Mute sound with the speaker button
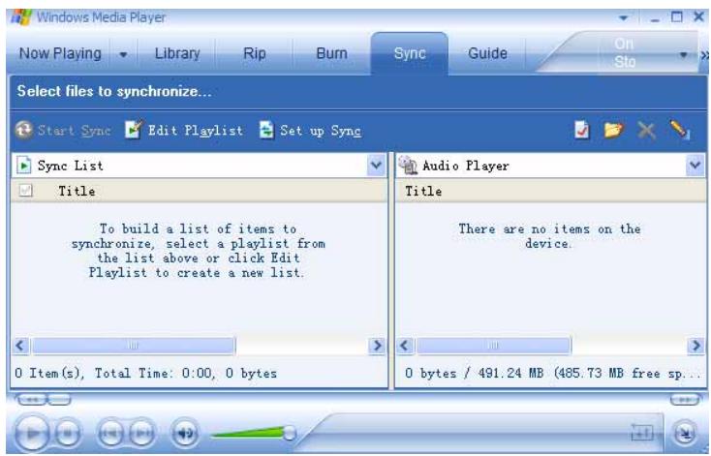711x456 pixels. click(x=185, y=434)
